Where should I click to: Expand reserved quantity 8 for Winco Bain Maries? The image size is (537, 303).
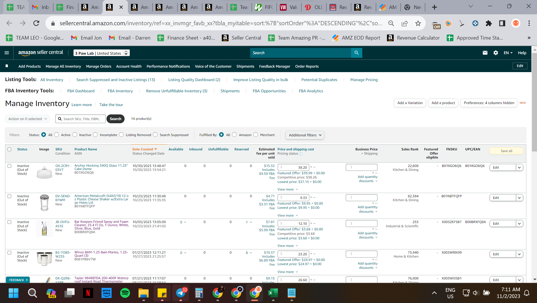click(x=249, y=253)
